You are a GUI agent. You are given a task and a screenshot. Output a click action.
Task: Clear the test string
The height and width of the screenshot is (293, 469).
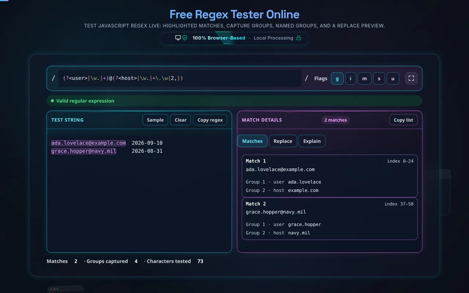click(x=181, y=120)
